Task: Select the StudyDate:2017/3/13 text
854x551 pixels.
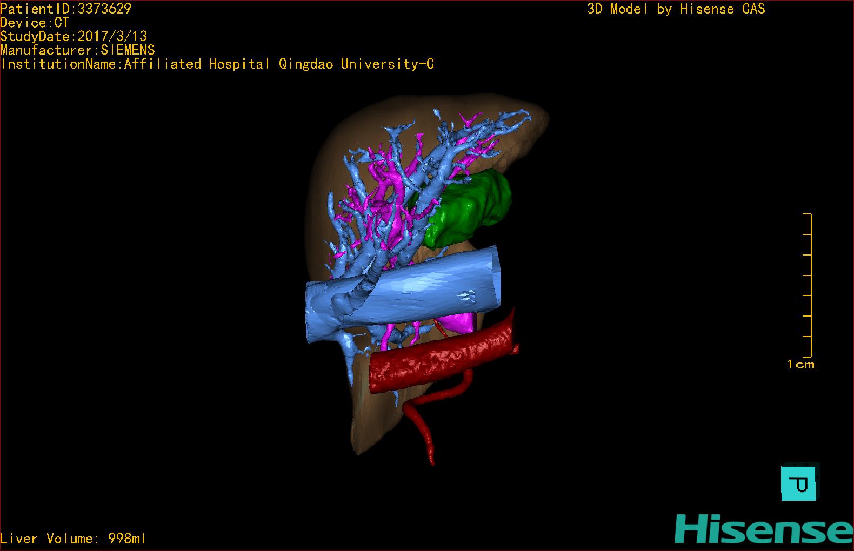Action: [x=74, y=36]
